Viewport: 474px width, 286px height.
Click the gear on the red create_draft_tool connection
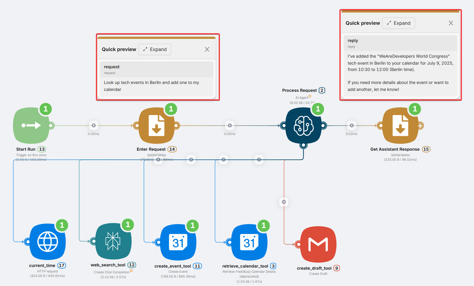click(x=284, y=202)
